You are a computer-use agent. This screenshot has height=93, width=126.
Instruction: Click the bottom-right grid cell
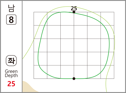pyautogui.click(x=107, y=72)
